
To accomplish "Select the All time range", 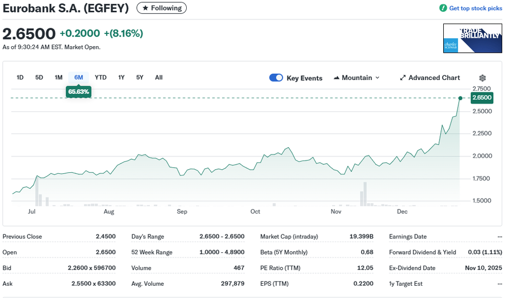I will pyautogui.click(x=159, y=77).
